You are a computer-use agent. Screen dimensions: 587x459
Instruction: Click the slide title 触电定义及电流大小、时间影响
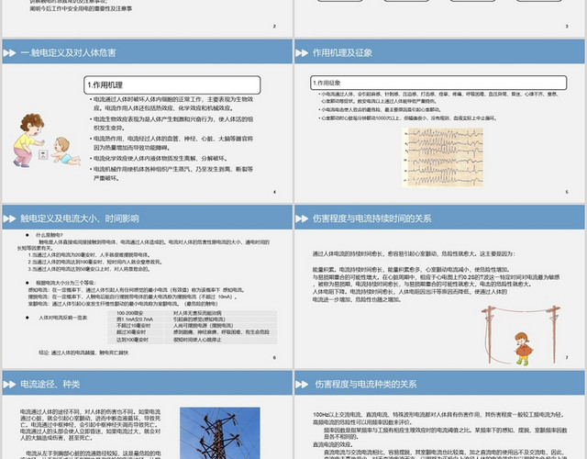pyautogui.click(x=80, y=218)
